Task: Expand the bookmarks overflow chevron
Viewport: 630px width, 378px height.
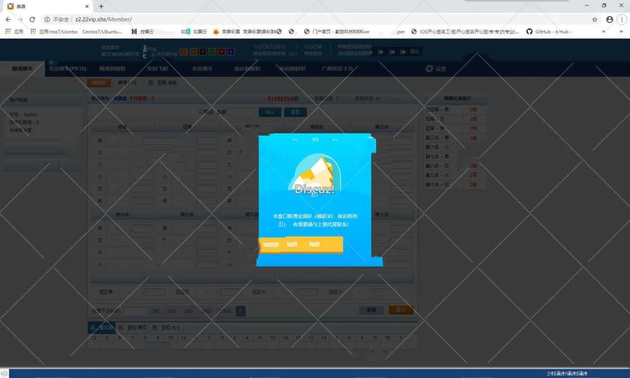Action: pos(603,31)
